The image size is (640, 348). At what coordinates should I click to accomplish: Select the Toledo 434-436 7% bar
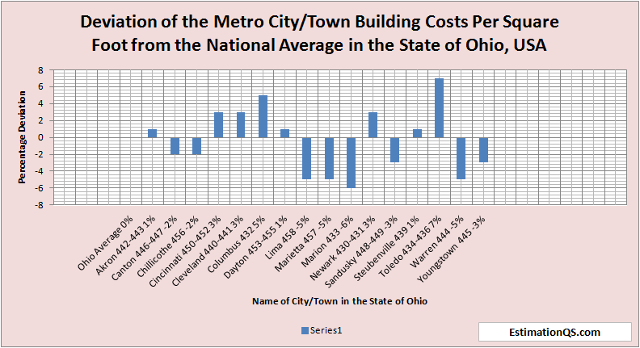point(439,108)
